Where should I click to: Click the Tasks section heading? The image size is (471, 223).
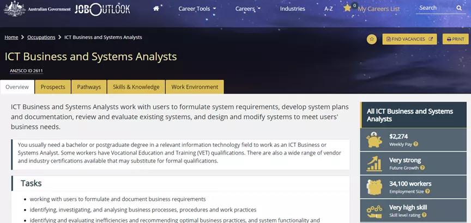tap(31, 183)
